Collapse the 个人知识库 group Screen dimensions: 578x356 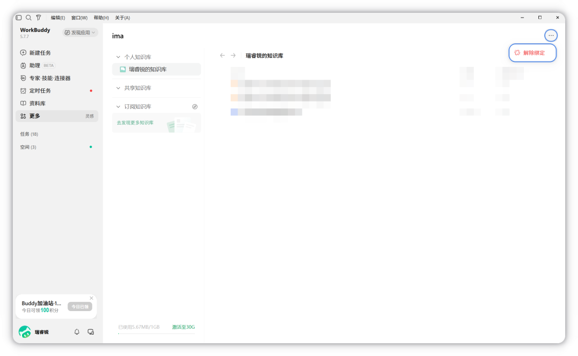(x=118, y=57)
